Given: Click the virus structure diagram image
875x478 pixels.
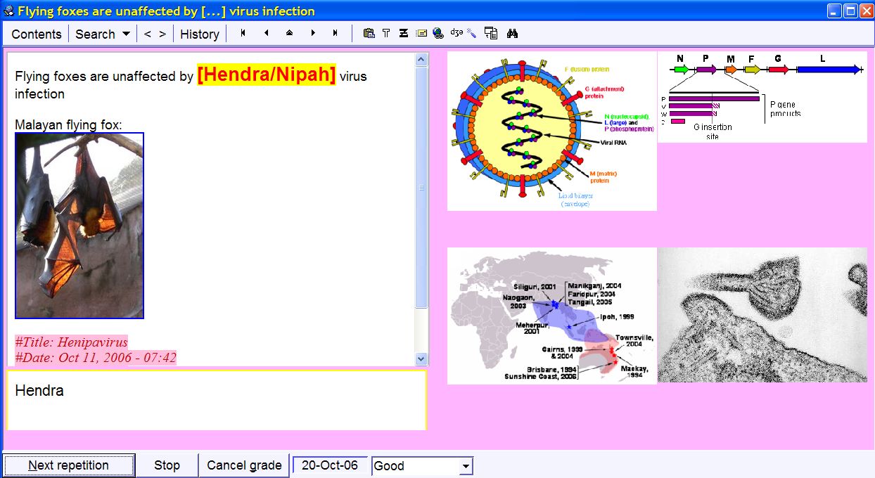Looking at the screenshot, I should click(x=551, y=131).
